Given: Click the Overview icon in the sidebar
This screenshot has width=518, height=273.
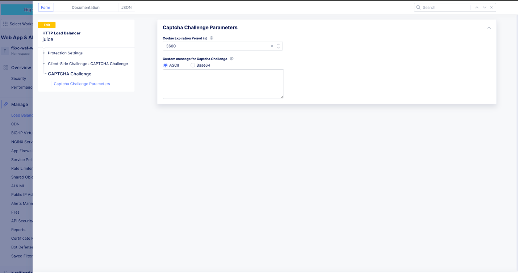Looking at the screenshot, I should click(5, 67).
